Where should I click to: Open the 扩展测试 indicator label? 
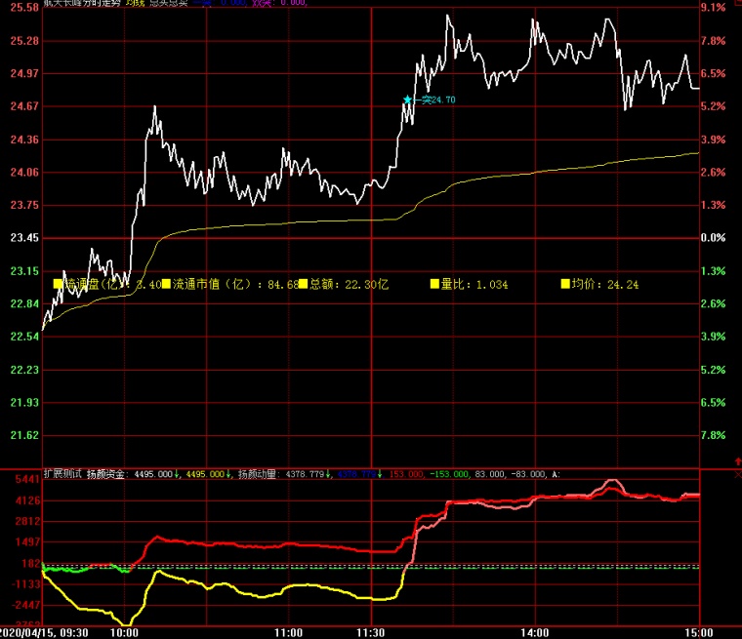tap(62, 474)
